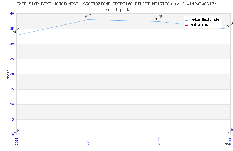
Task: Click the vertical 'Media' axis title
Action: 8,74
